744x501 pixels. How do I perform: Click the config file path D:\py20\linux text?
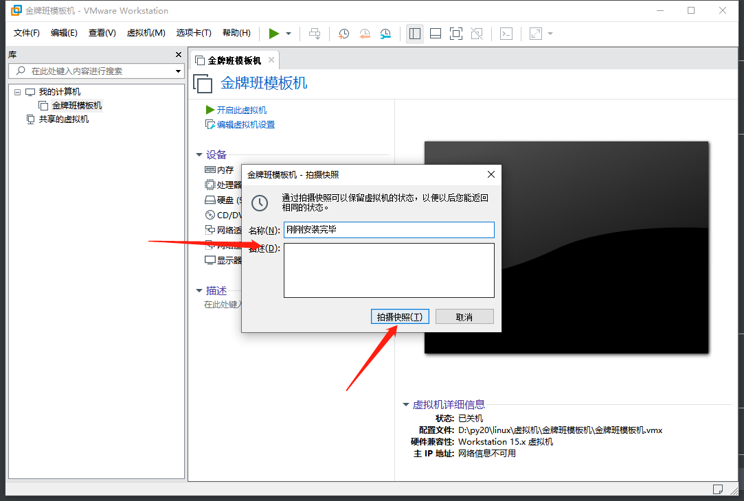[560, 430]
